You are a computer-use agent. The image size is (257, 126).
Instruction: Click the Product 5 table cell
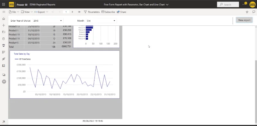(x=16, y=43)
